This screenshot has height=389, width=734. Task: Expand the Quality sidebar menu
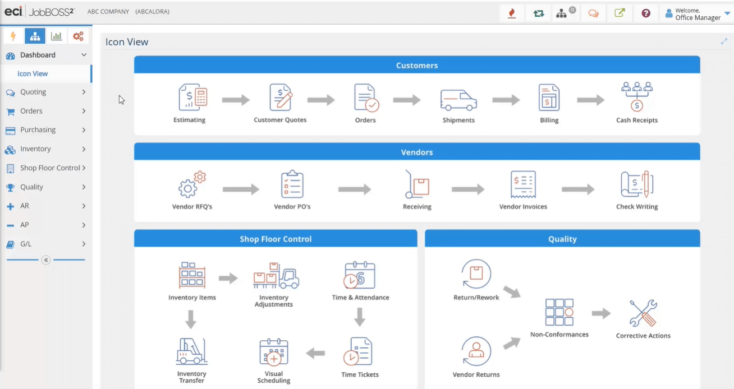click(x=46, y=187)
